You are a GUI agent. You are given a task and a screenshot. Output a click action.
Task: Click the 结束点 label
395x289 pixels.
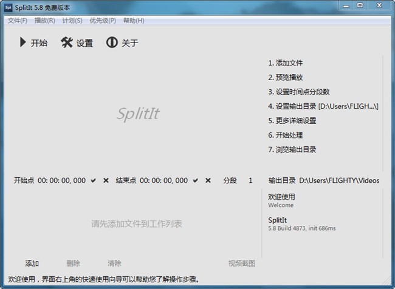(x=126, y=180)
